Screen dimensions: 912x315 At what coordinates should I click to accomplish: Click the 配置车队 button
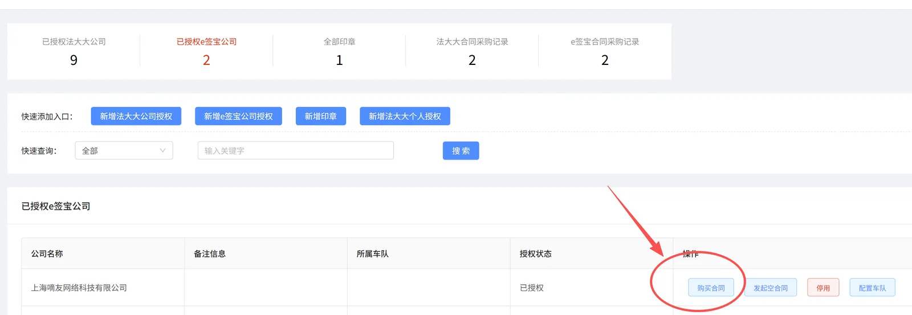[872, 288]
